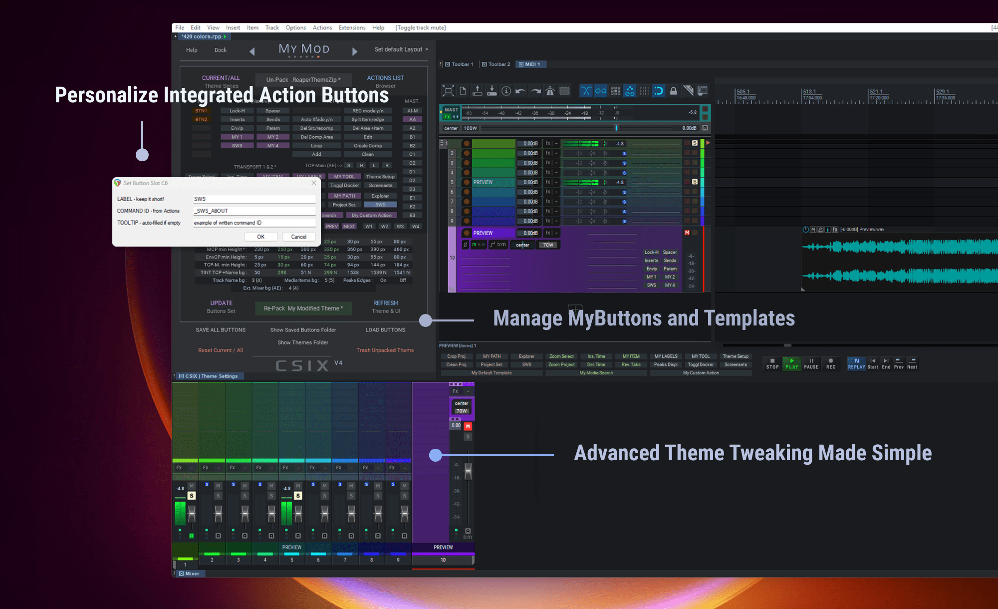Open the Extensions menu
The height and width of the screenshot is (609, 998).
[352, 28]
